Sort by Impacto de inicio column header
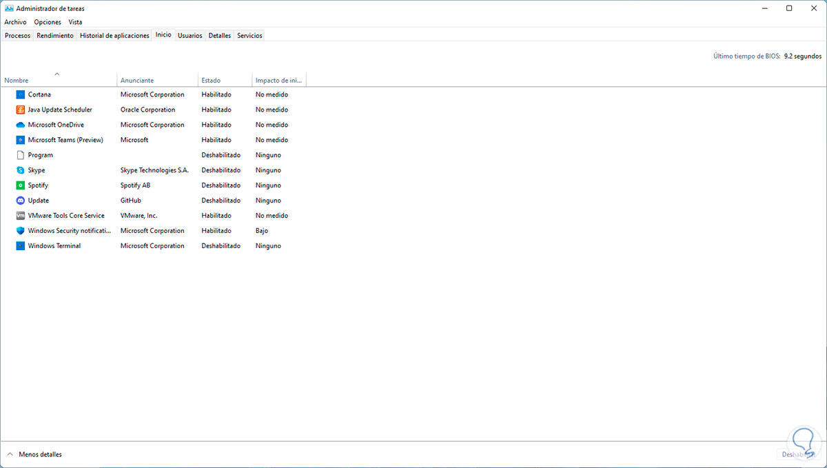827x468 pixels. point(278,80)
